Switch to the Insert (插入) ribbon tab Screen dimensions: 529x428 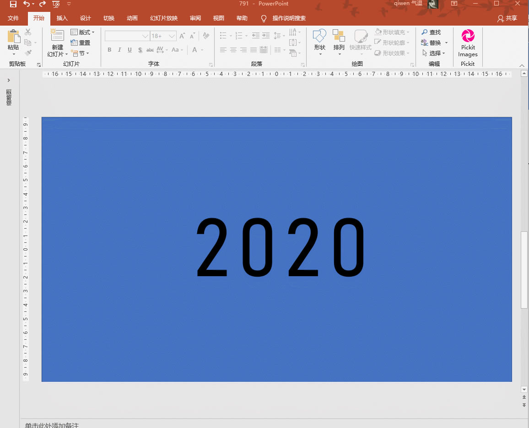(62, 18)
